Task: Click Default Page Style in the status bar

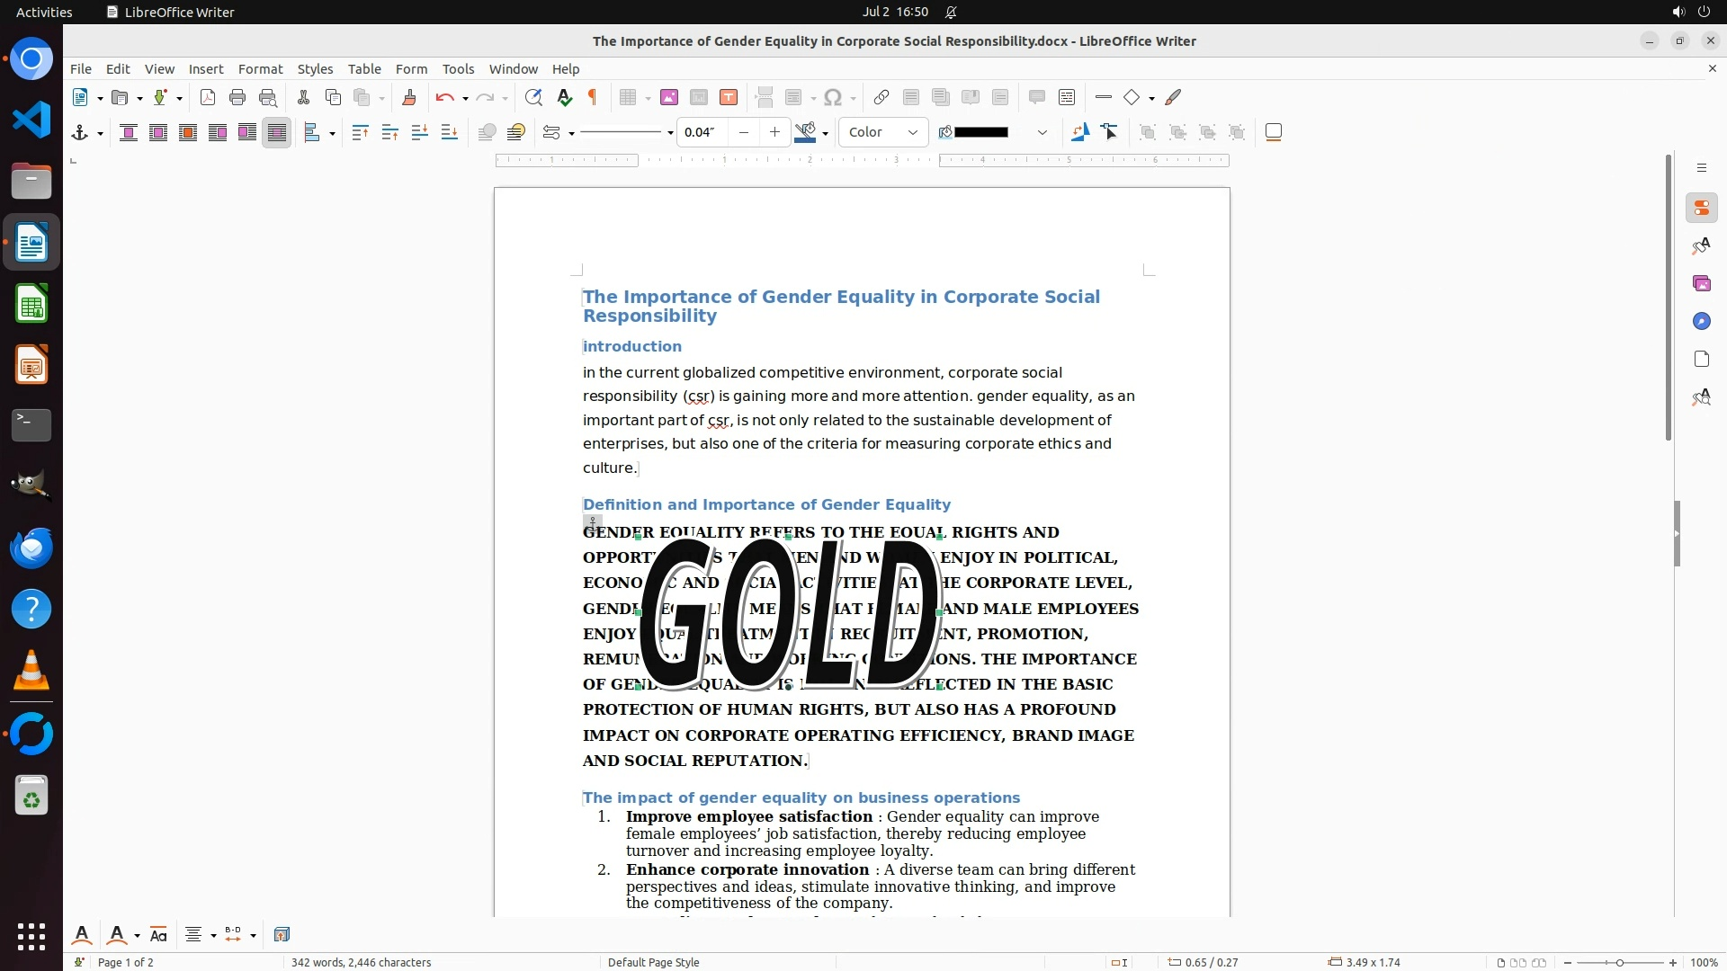Action: click(653, 962)
